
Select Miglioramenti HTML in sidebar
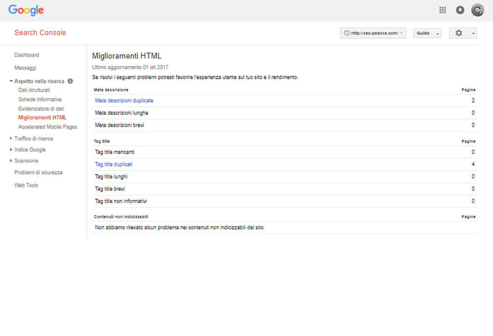(42, 118)
